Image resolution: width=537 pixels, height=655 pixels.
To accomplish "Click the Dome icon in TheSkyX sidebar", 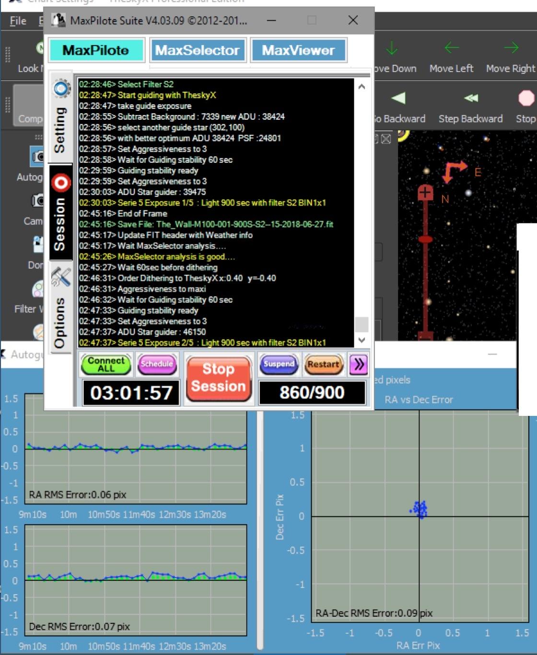I will pos(37,245).
